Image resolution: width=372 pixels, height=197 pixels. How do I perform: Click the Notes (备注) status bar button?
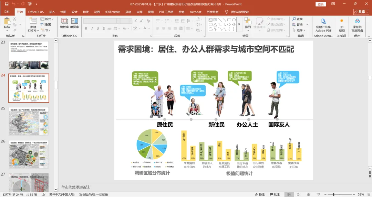click(x=260, y=194)
